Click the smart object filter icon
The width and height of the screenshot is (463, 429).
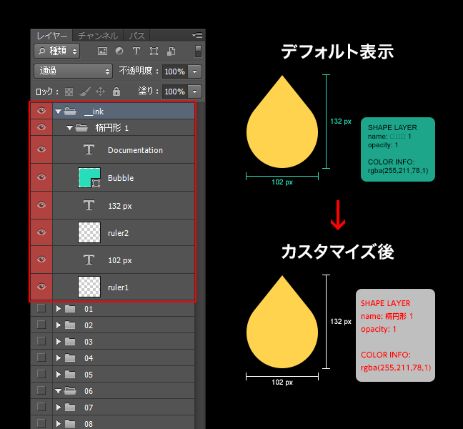(x=171, y=51)
